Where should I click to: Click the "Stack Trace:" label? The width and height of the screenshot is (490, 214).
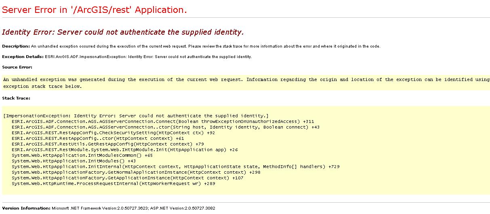(16, 98)
